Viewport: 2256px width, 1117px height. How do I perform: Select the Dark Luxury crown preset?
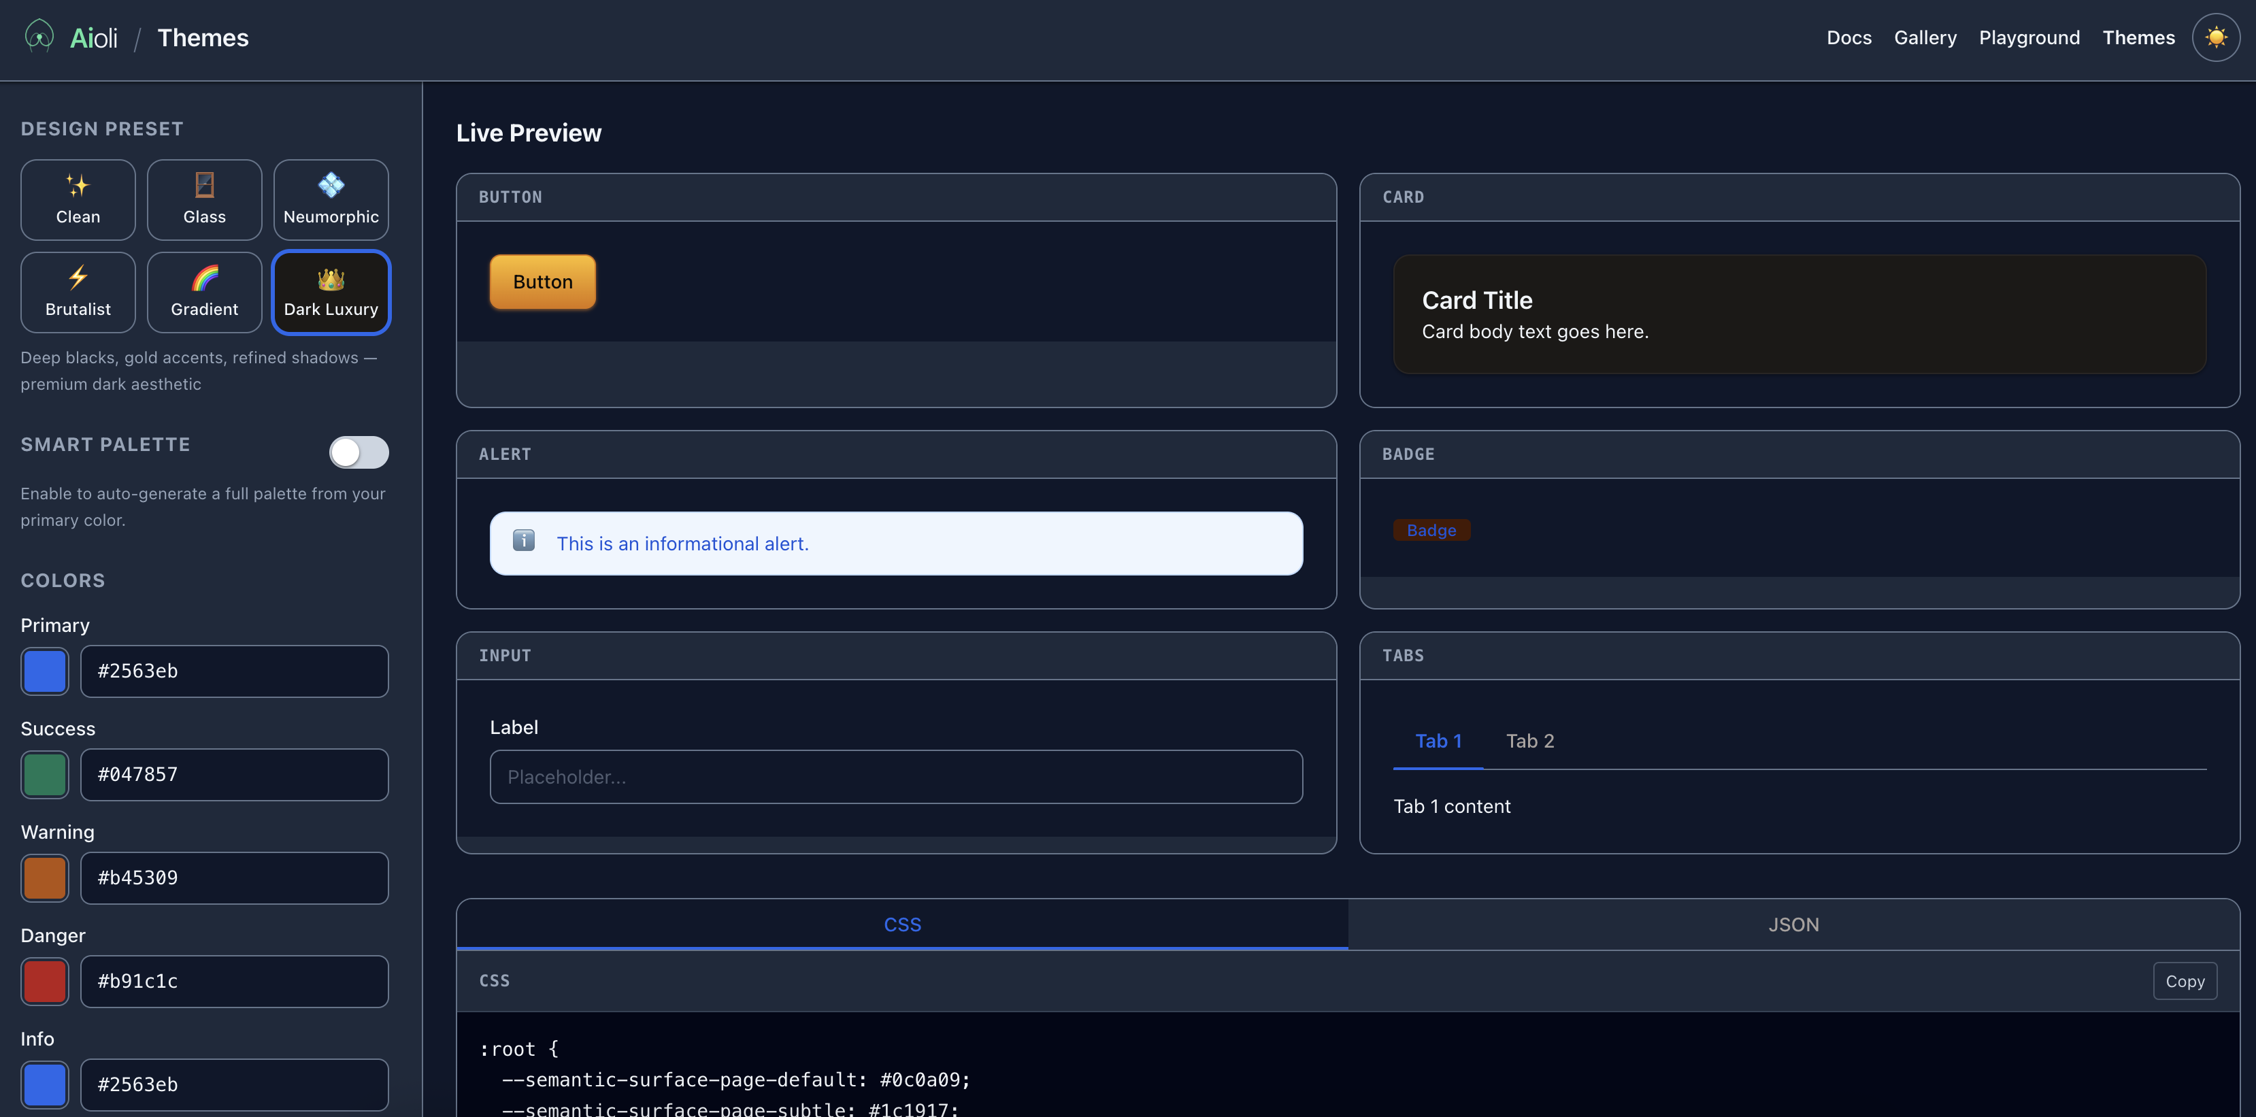[331, 293]
